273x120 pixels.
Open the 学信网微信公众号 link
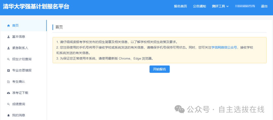coord(224,48)
